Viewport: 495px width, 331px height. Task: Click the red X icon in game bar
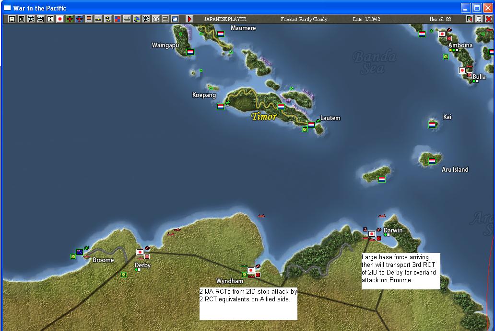(x=488, y=19)
